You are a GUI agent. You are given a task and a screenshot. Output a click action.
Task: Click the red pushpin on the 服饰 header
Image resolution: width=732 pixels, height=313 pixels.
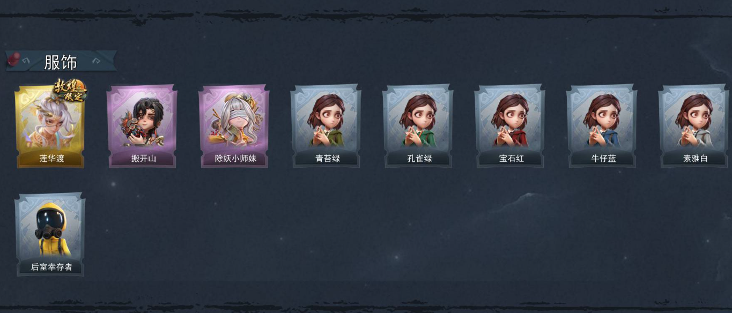tap(13, 59)
